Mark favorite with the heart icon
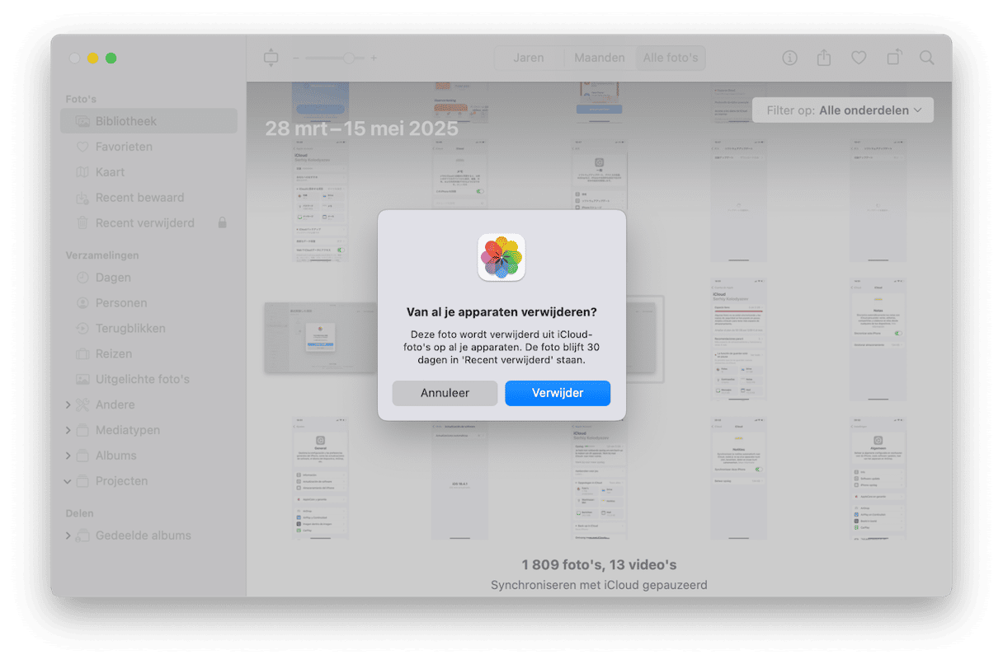Image resolution: width=1003 pixels, height=664 pixels. 859,58
